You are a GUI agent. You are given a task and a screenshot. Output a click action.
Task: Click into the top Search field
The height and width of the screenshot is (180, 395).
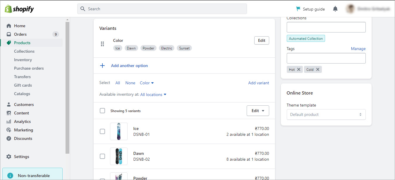[162, 9]
